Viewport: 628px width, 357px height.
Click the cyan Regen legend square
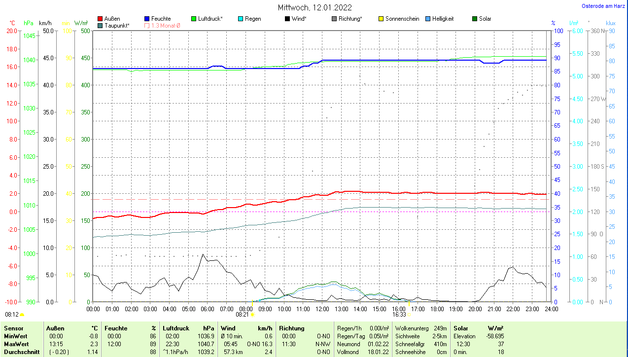pos(241,19)
